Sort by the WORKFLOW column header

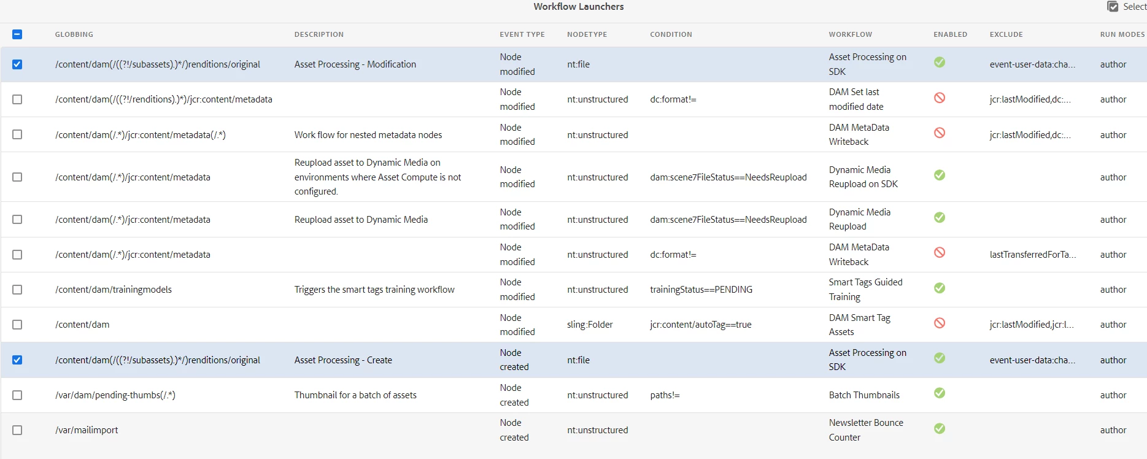851,34
